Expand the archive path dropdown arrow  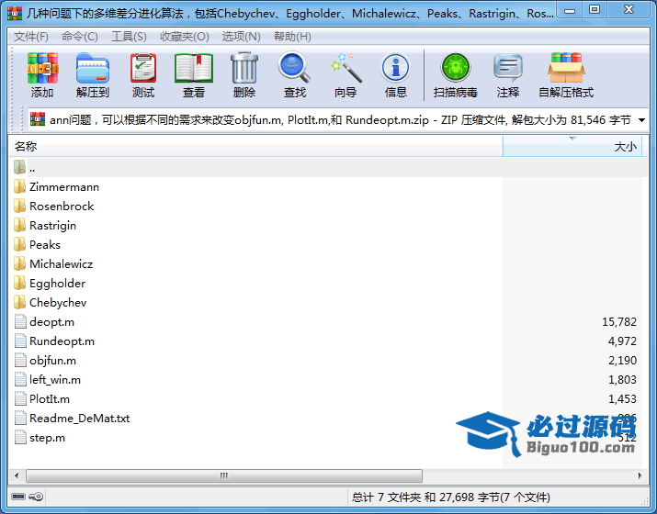pyautogui.click(x=641, y=120)
